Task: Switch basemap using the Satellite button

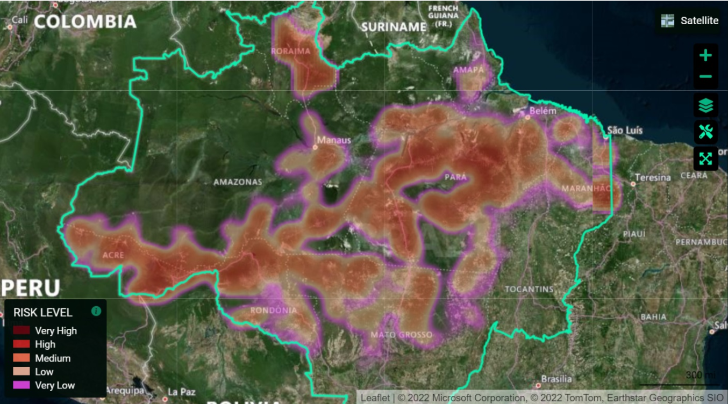Action: click(x=699, y=21)
